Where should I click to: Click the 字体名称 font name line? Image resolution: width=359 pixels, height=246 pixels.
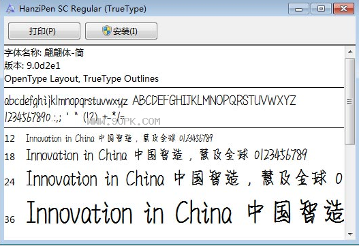point(44,52)
